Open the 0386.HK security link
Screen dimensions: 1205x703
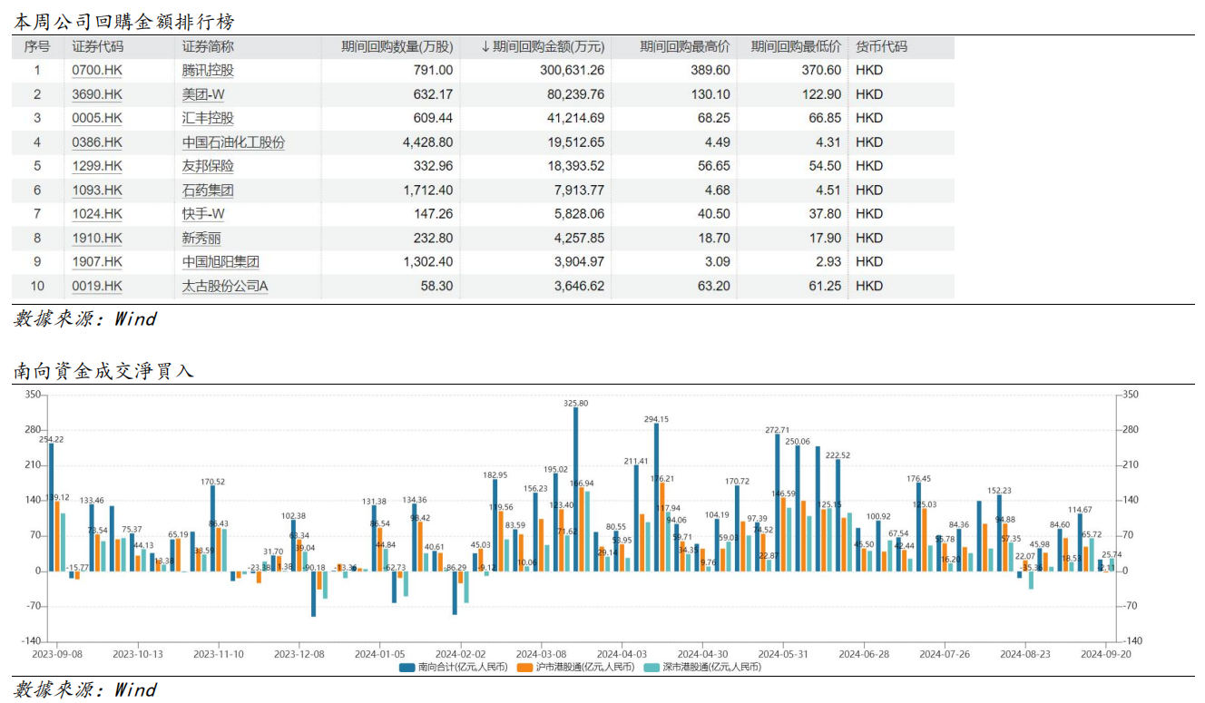(x=97, y=142)
